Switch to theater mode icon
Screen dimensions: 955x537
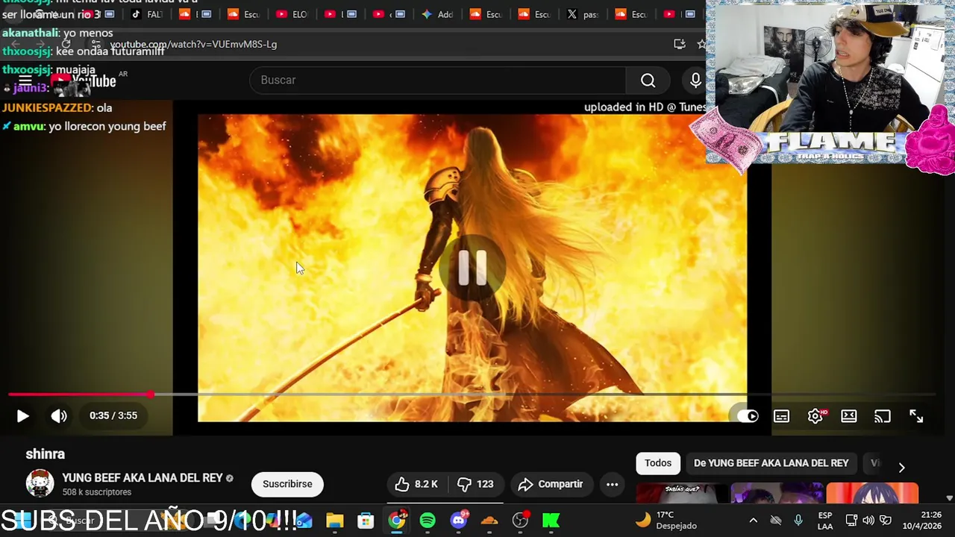click(x=849, y=416)
